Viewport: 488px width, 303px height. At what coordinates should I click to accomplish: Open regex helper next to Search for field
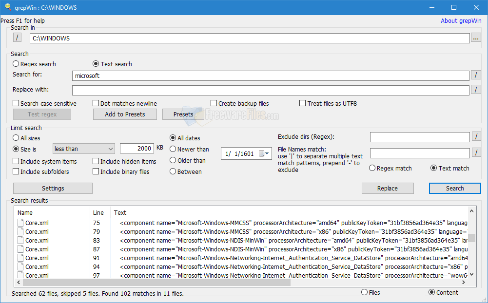[476, 76]
